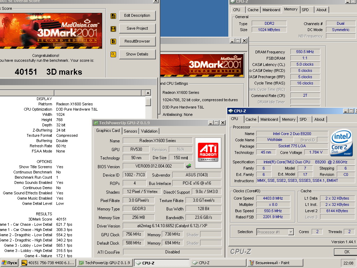Click the Core Voltage 1.784 V value

316,152
